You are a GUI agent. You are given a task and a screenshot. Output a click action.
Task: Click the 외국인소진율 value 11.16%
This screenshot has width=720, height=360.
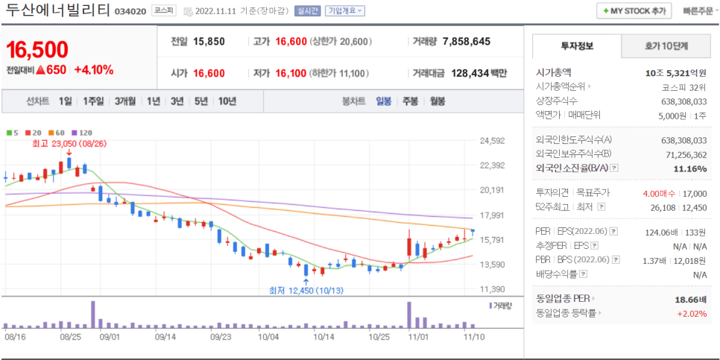690,168
